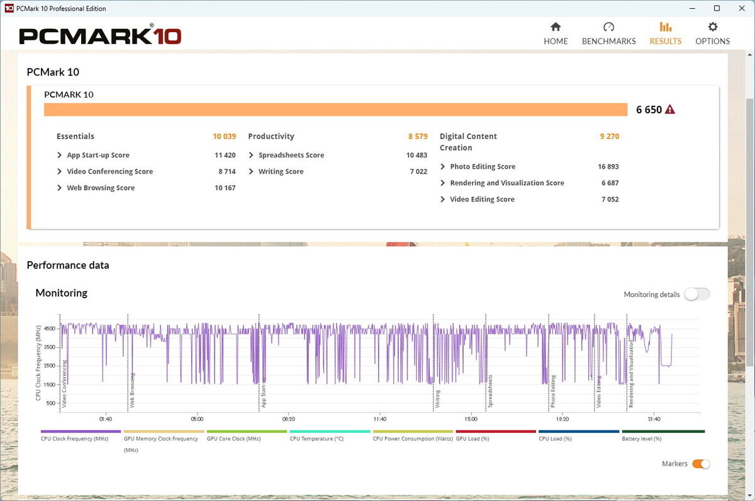Expand Web Browsing Score details
This screenshot has width=755, height=501.
(60, 188)
